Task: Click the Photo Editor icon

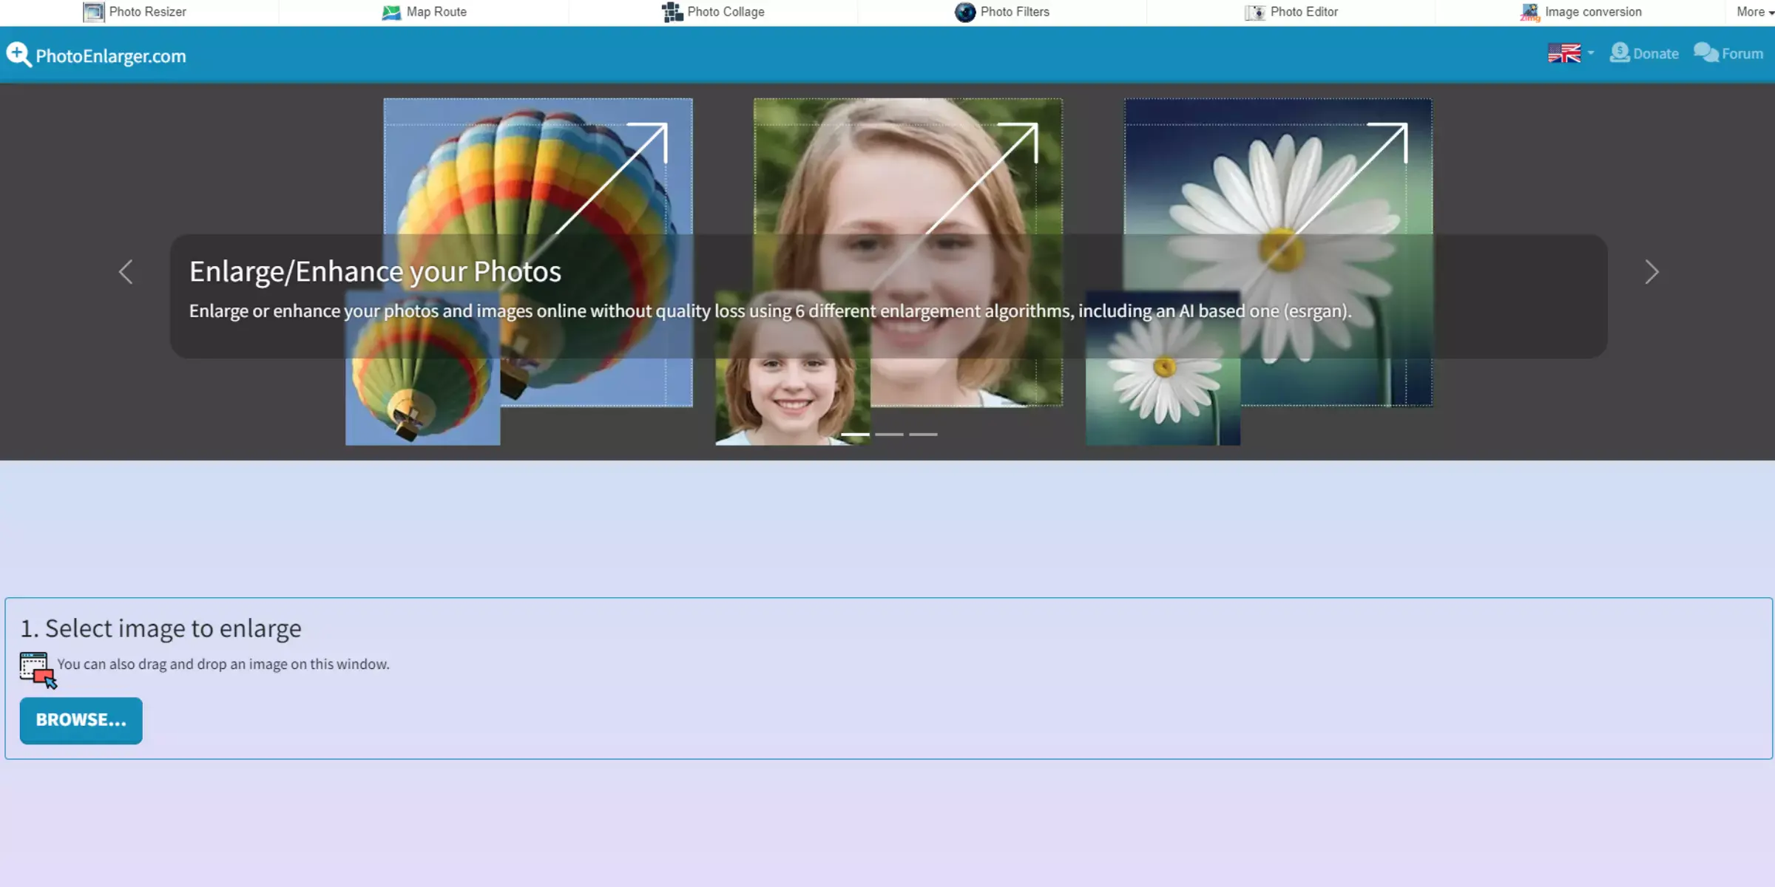Action: click(1255, 12)
